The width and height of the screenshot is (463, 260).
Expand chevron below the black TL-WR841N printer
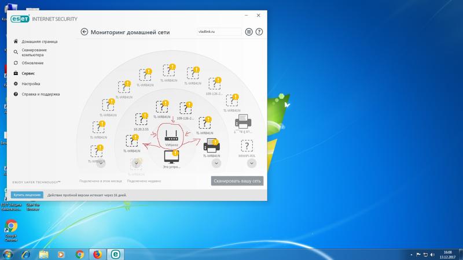216,163
